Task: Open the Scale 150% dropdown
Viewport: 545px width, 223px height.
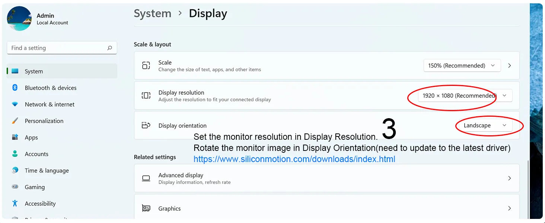Action: [462, 66]
